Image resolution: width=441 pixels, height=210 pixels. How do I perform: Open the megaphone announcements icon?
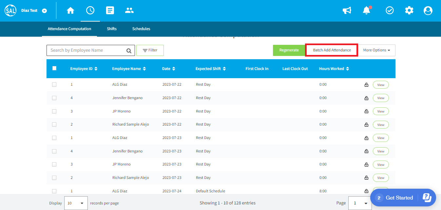click(347, 10)
